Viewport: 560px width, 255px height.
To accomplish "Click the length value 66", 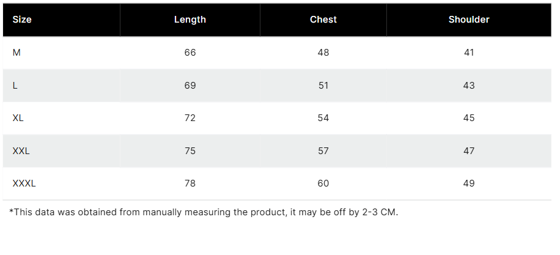I will tap(190, 53).
